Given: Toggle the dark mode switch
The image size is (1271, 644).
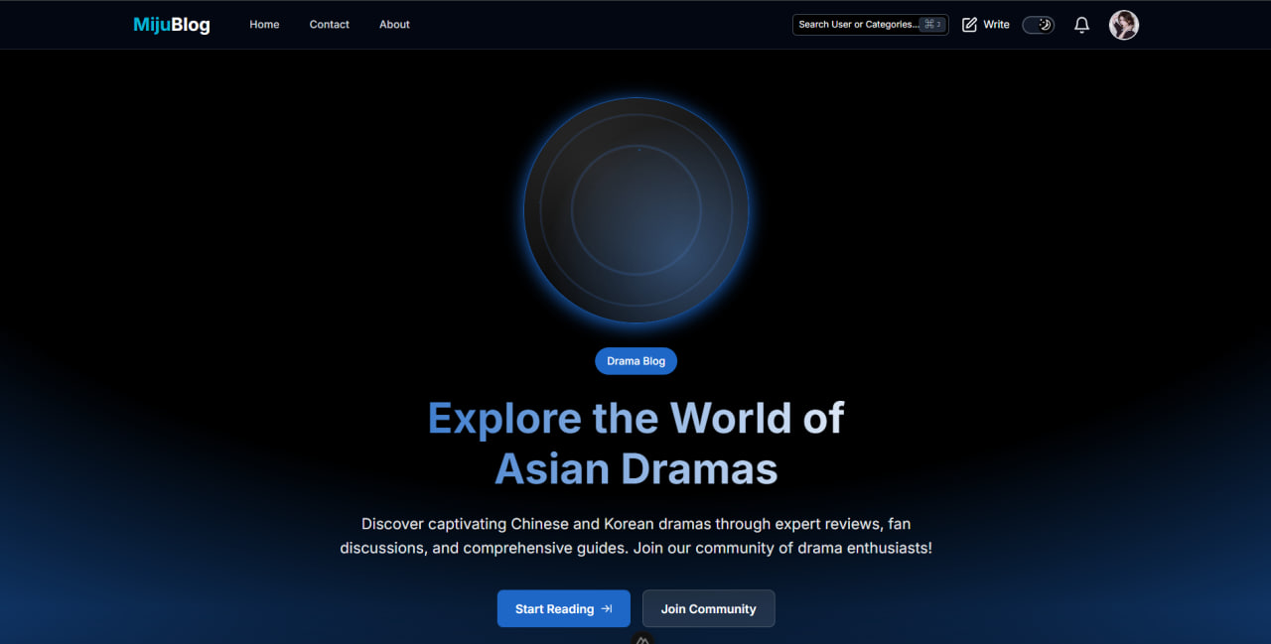Looking at the screenshot, I should click(x=1039, y=25).
